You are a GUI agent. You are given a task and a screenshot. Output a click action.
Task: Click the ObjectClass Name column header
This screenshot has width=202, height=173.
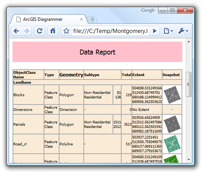[28, 75]
